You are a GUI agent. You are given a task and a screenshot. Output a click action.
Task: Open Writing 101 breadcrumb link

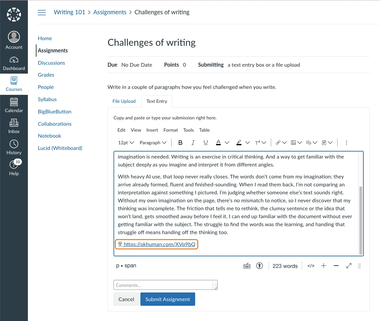pyautogui.click(x=69, y=12)
